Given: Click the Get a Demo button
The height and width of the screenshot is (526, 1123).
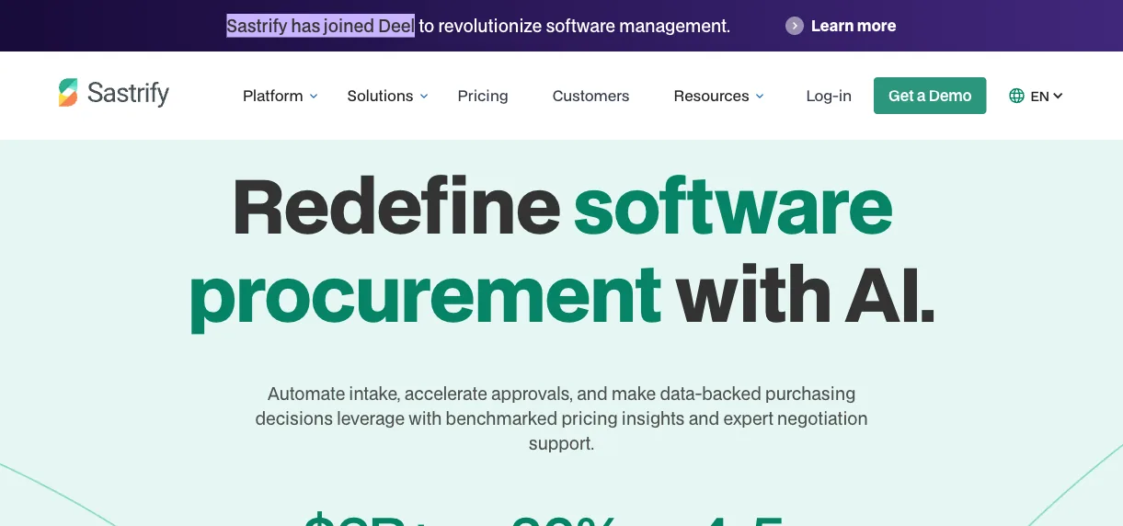Looking at the screenshot, I should coord(930,96).
